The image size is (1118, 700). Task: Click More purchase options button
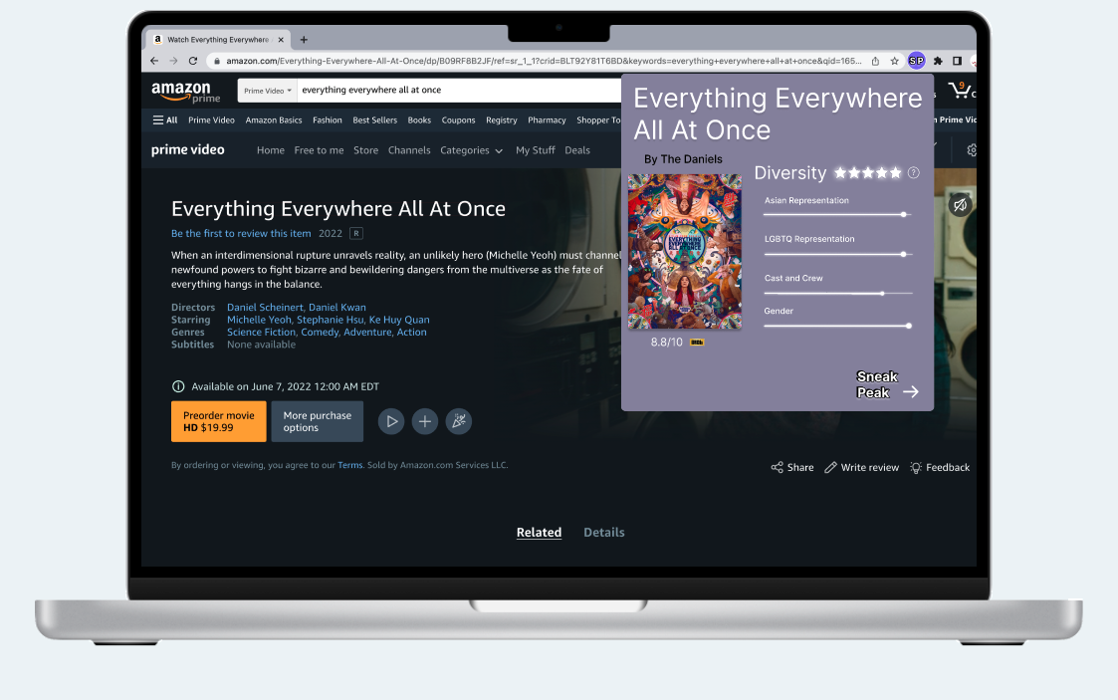(x=318, y=421)
